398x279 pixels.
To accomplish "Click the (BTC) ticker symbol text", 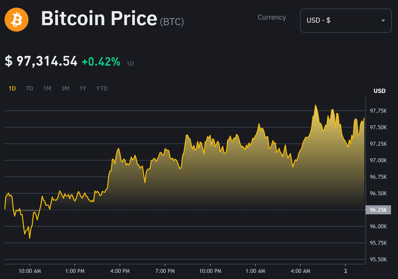I will point(172,22).
